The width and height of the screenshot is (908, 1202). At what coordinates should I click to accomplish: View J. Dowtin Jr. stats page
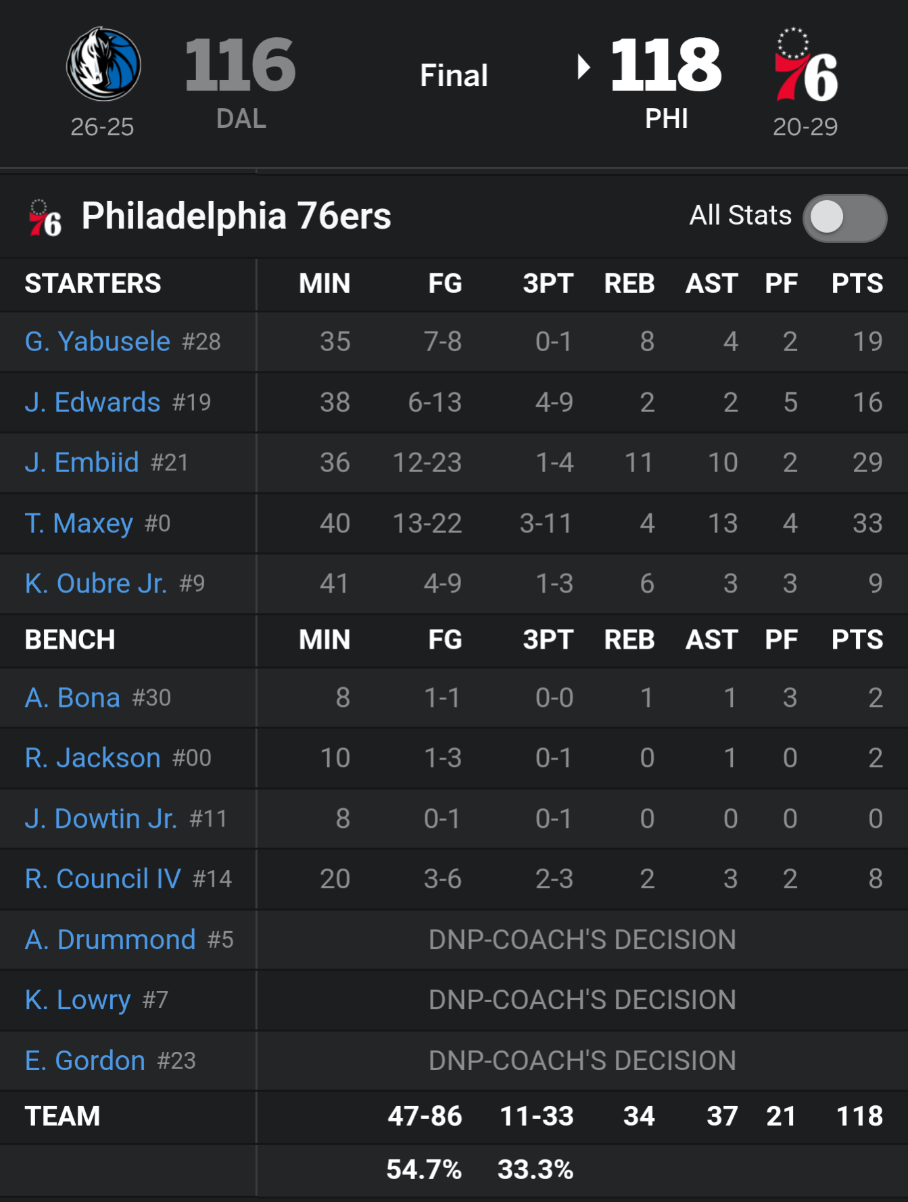click(101, 818)
